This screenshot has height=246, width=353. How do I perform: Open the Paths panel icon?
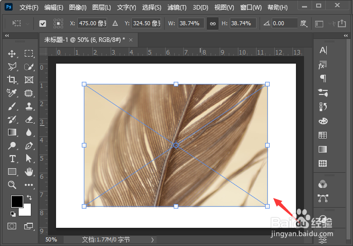click(323, 198)
